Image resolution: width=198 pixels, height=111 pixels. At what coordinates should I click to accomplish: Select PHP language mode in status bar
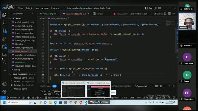[x=139, y=98]
